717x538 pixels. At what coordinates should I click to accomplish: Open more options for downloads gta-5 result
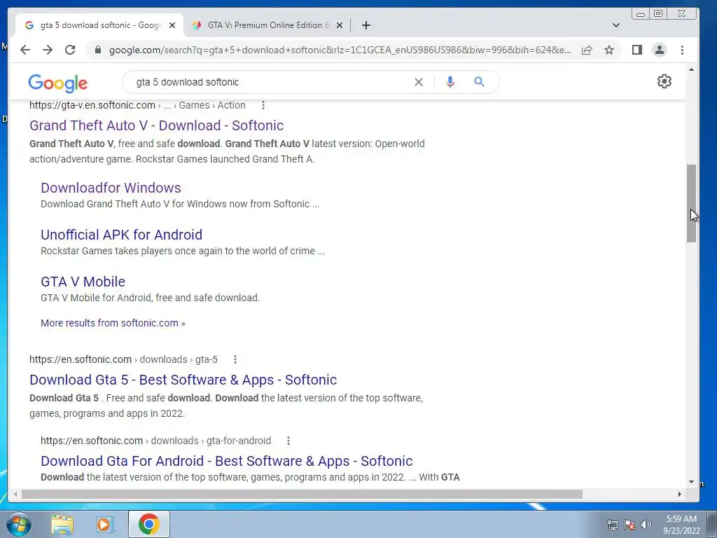point(235,359)
